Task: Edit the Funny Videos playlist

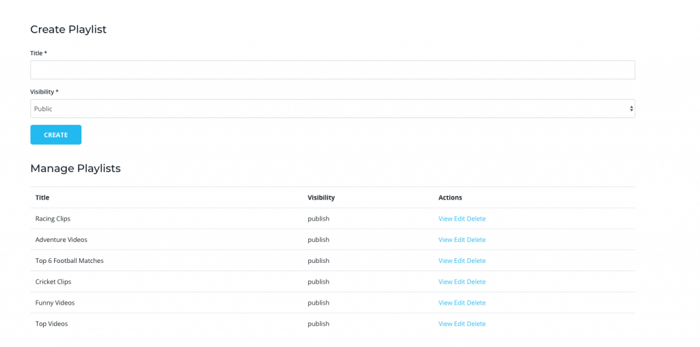Action: [x=459, y=303]
